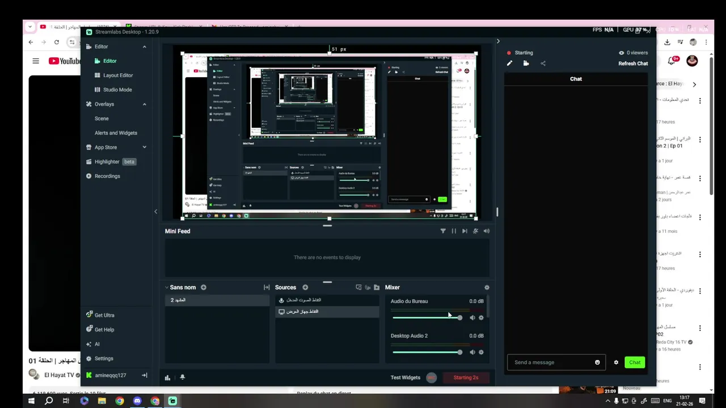Select the microphone audio input capture source
Image resolution: width=726 pixels, height=408 pixels.
click(x=327, y=300)
